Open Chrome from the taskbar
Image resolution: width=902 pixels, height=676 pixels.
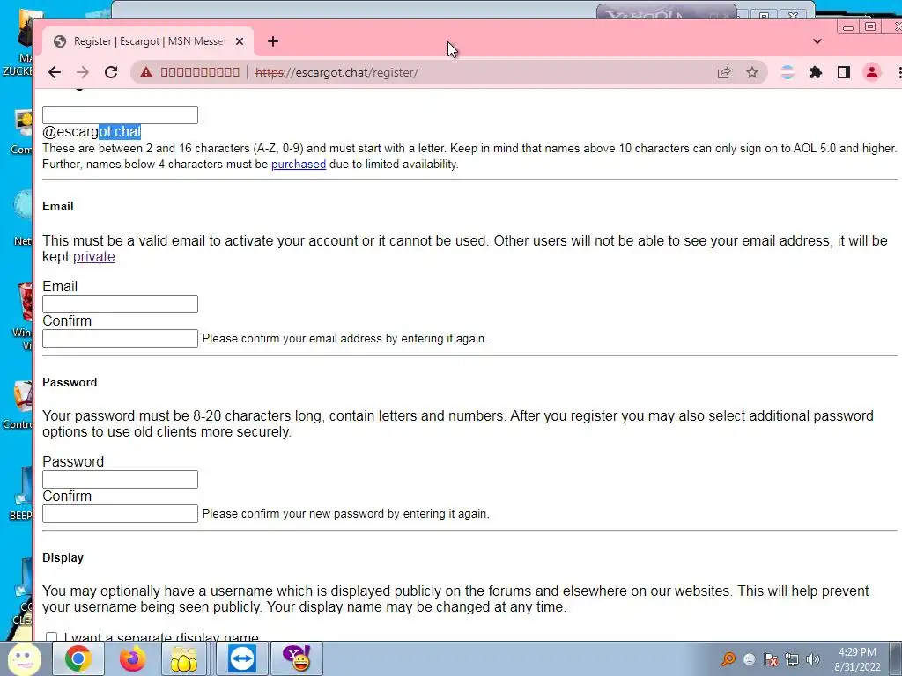78,658
